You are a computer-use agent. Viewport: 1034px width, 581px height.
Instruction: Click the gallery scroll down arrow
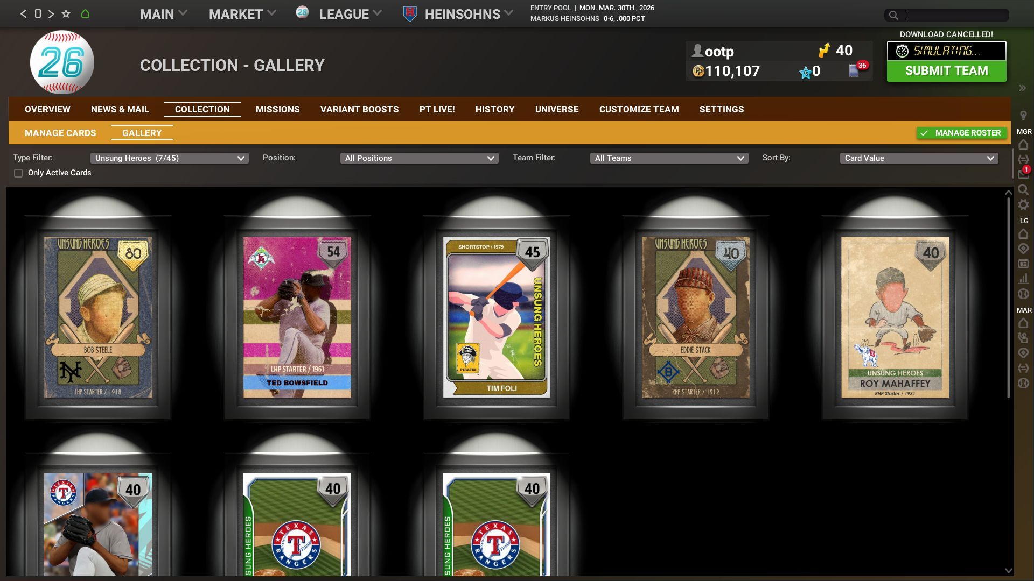tap(1009, 571)
